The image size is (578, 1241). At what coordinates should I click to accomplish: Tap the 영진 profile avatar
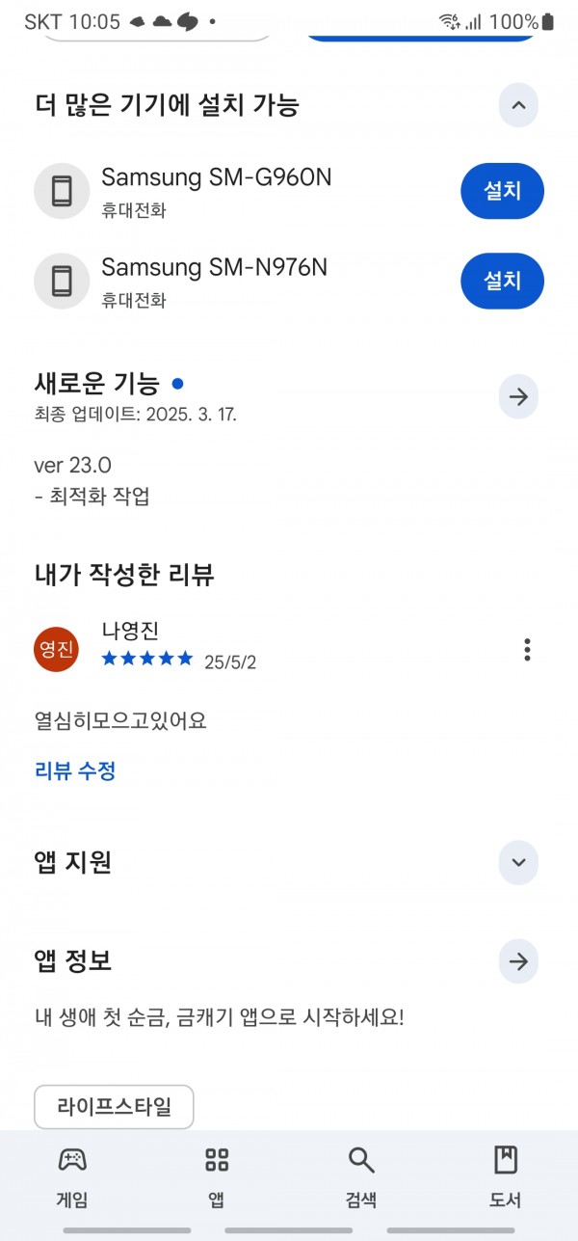(x=56, y=649)
